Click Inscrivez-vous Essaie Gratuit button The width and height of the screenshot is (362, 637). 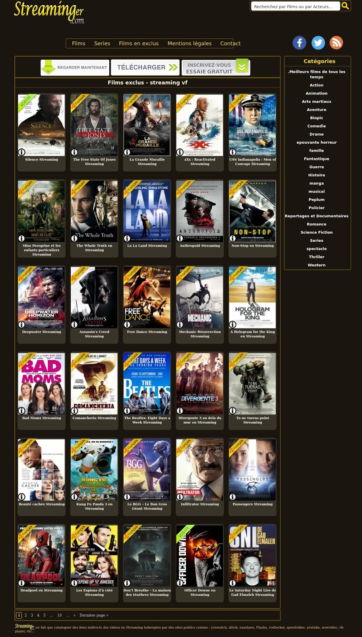216,67
